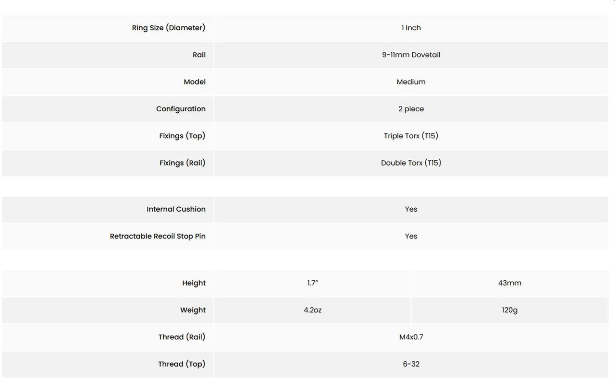
Task: Select the Triple Torx (T15) value
Action: point(411,136)
